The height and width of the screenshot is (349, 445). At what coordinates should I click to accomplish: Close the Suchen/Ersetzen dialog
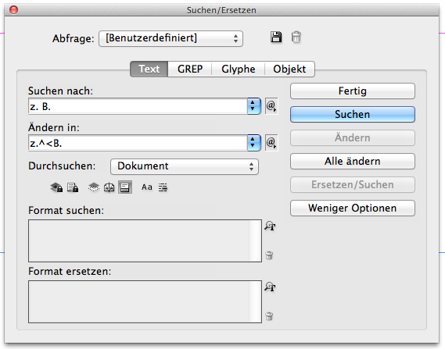pyautogui.click(x=13, y=10)
